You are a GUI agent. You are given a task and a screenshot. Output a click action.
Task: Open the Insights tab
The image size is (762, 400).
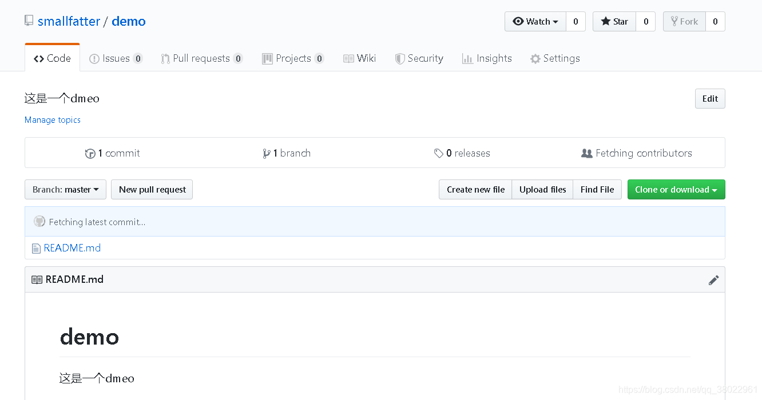pyautogui.click(x=487, y=58)
